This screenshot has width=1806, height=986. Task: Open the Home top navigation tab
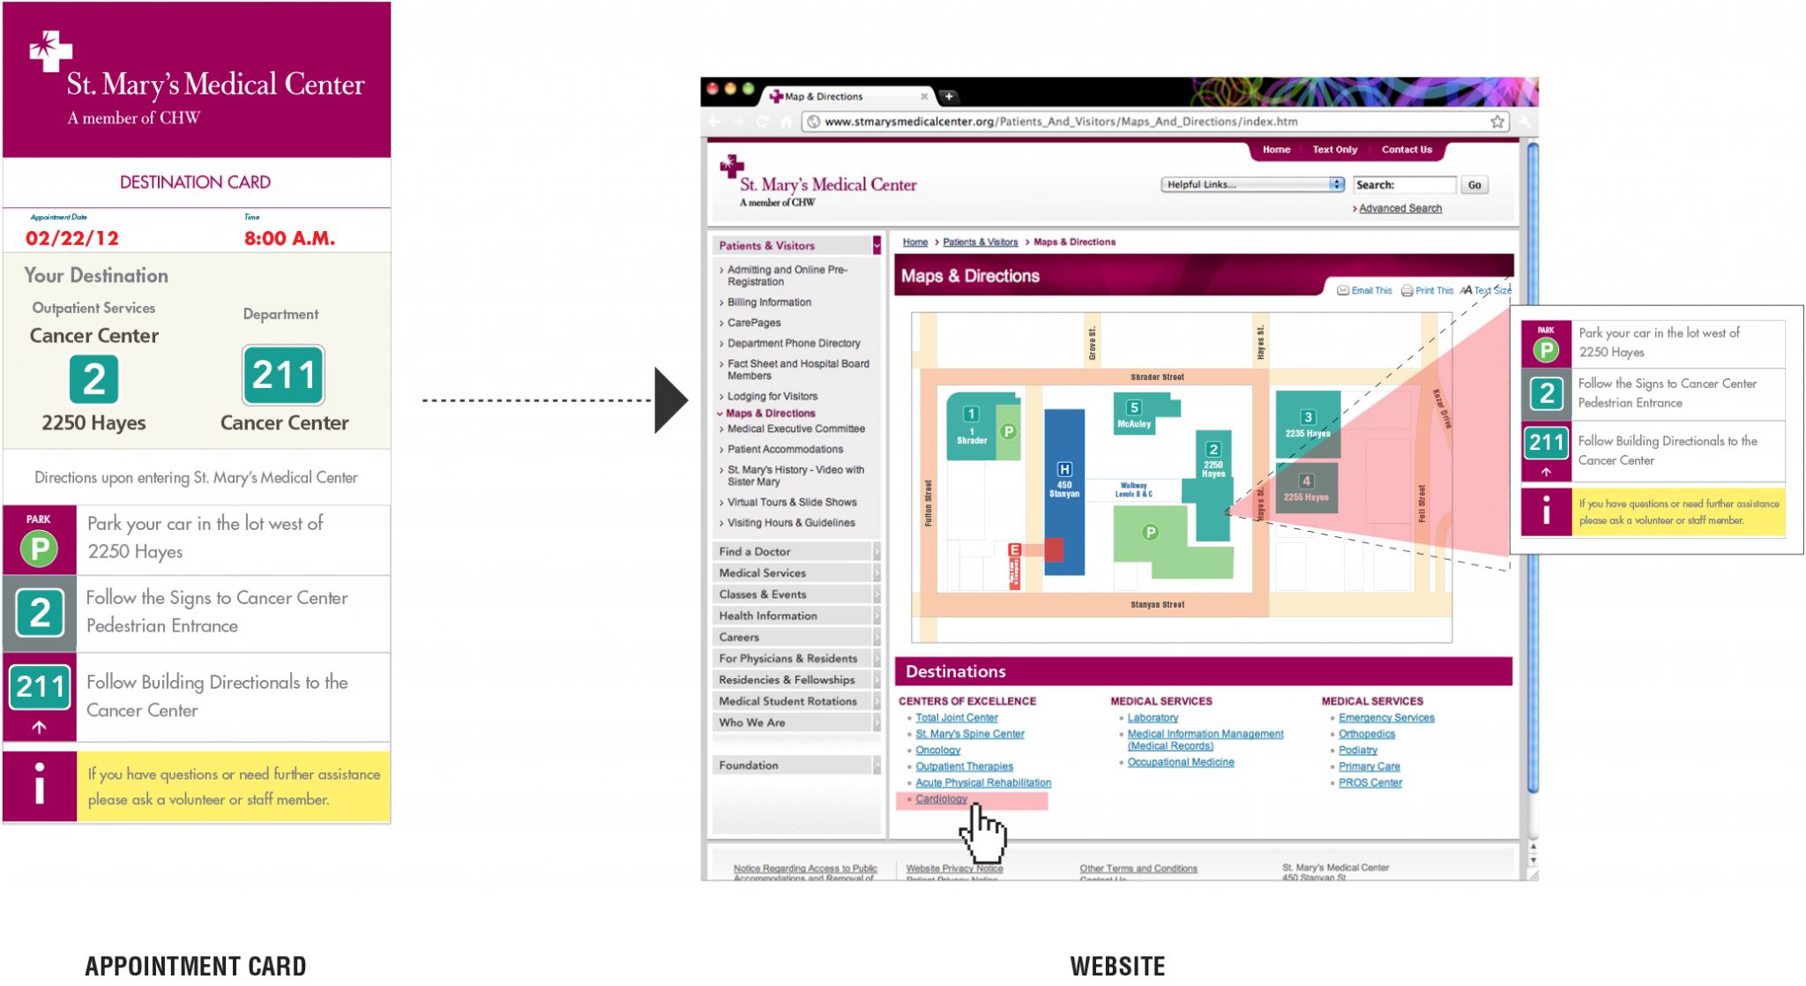coord(1275,150)
